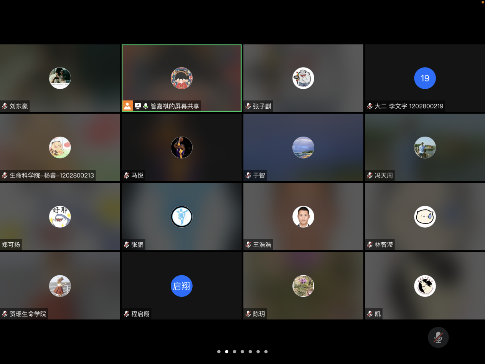Viewport: 485px width, 364px height.
Task: Click the muted mic icon beside 程启翔
Action: 127,314
